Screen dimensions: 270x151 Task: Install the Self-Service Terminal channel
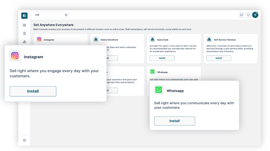219,58
